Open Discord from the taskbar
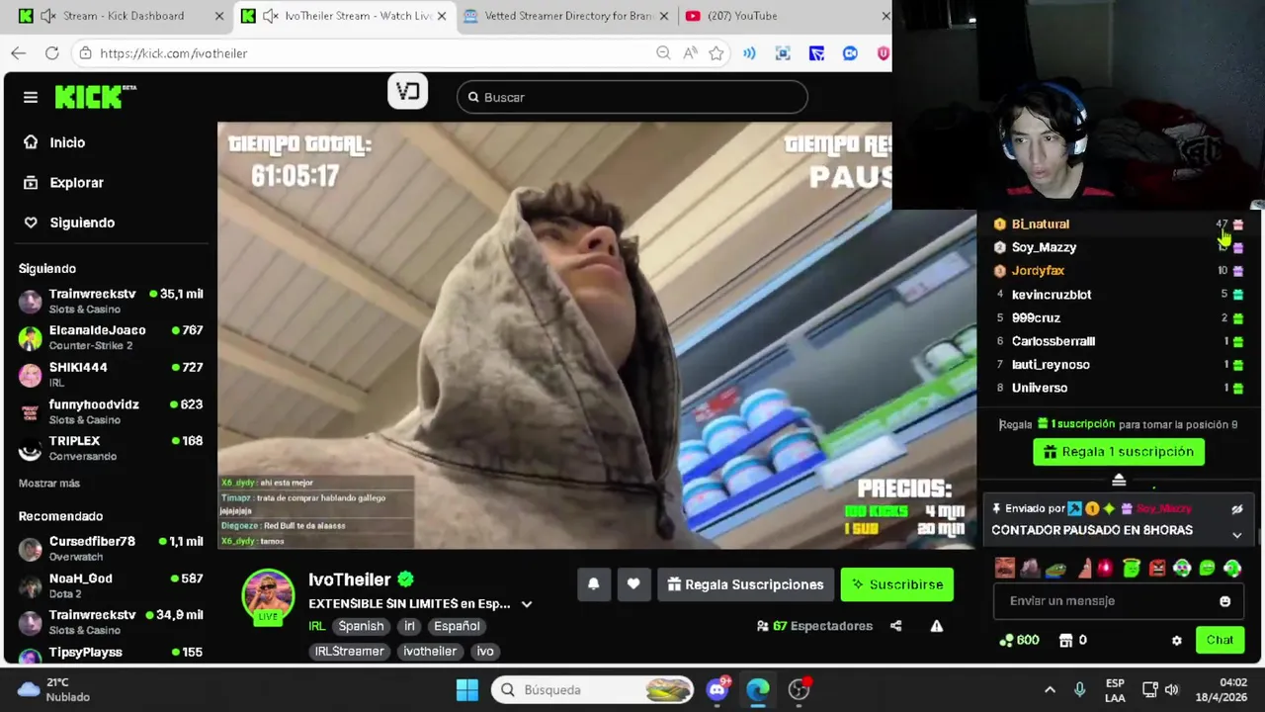 pos(717,689)
